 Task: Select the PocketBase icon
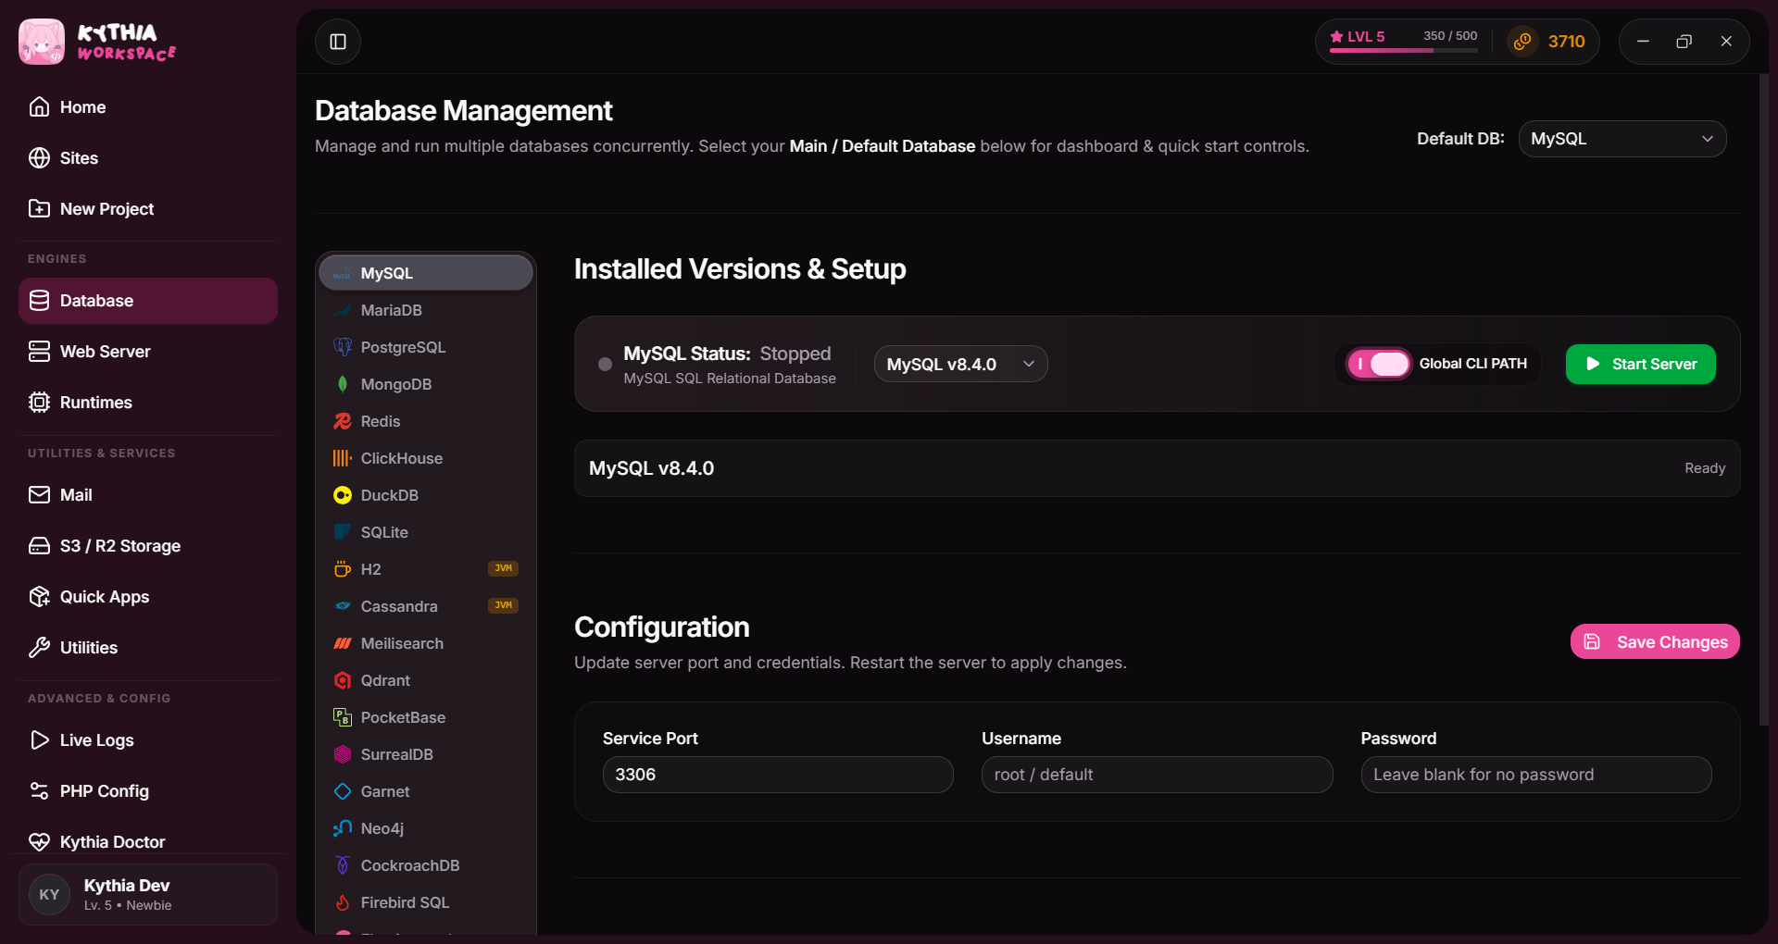click(343, 717)
